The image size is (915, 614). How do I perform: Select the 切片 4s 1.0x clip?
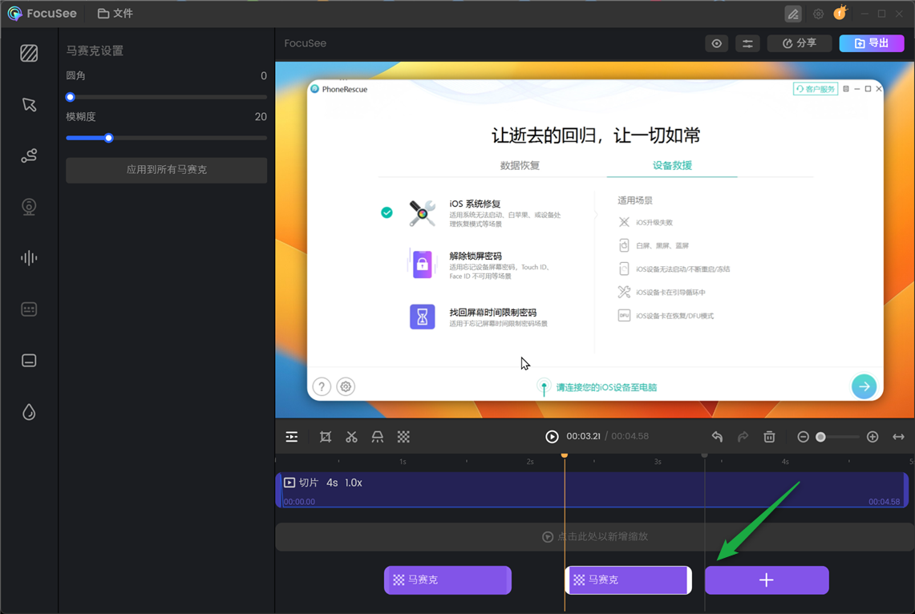click(x=592, y=490)
